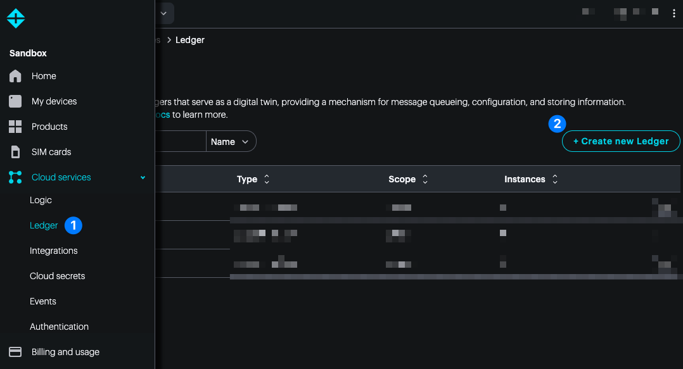Click the Billing credit card icon
The image size is (683, 369).
15,352
